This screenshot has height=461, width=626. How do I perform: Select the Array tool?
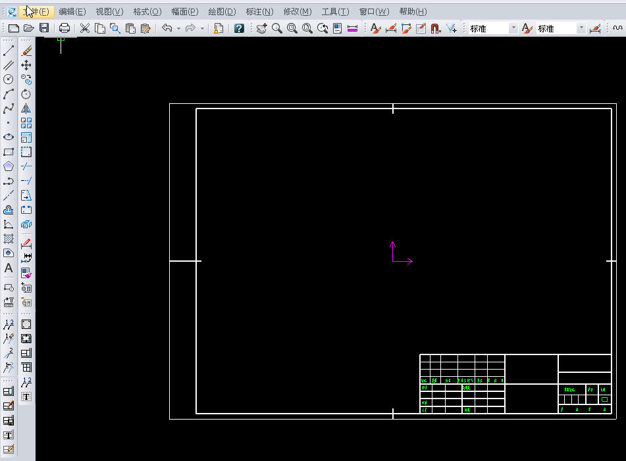[26, 123]
